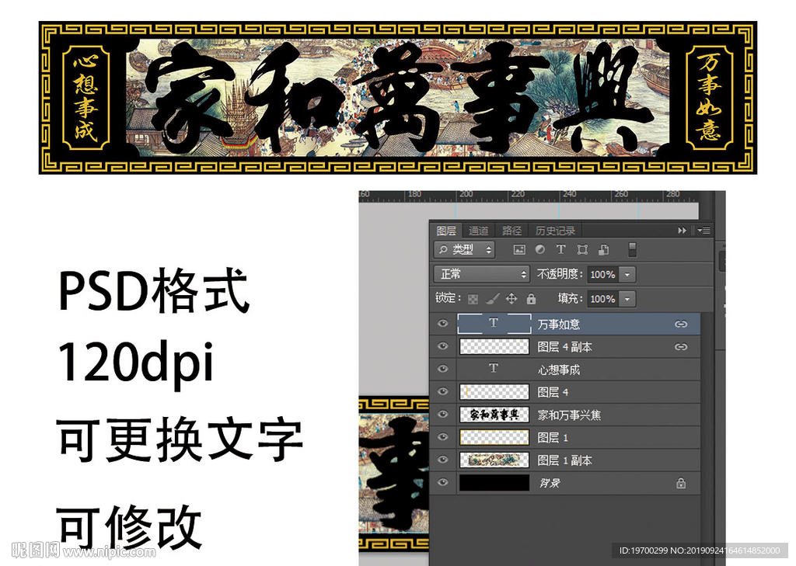Screen dimensions: 796x566
Task: Open the 不透明度 opacity slider arrow
Action: pyautogui.click(x=627, y=274)
